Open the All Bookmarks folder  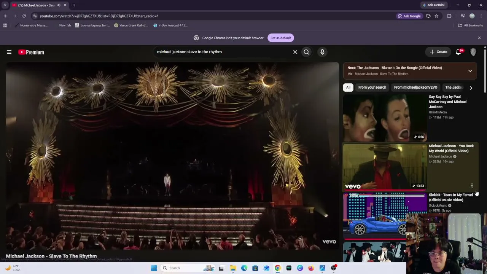(471, 25)
